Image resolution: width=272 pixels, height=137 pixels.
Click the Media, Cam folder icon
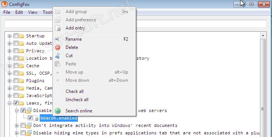[21, 88]
